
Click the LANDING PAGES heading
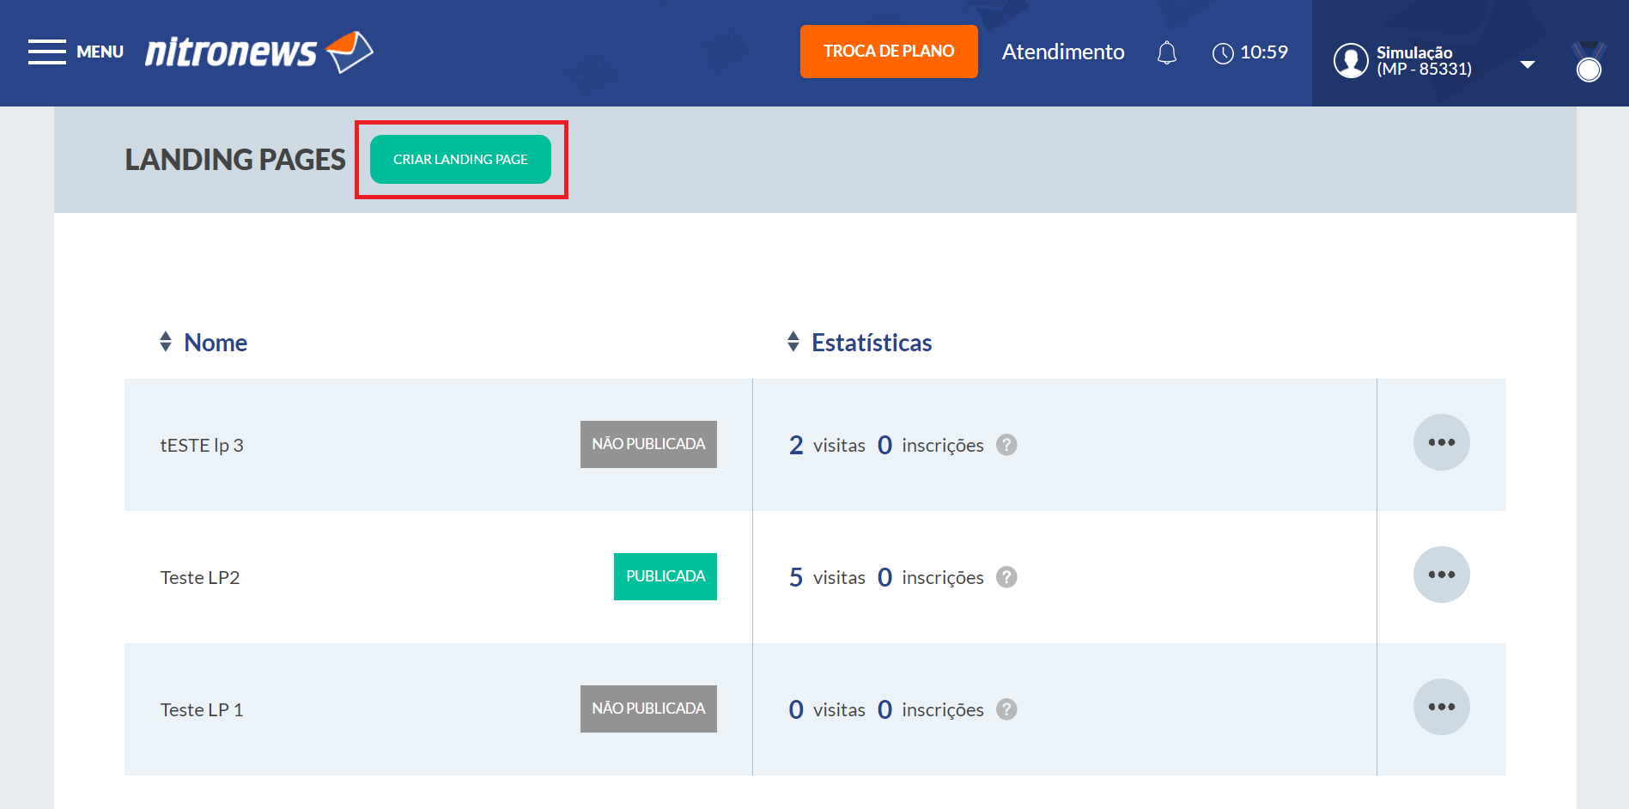235,160
